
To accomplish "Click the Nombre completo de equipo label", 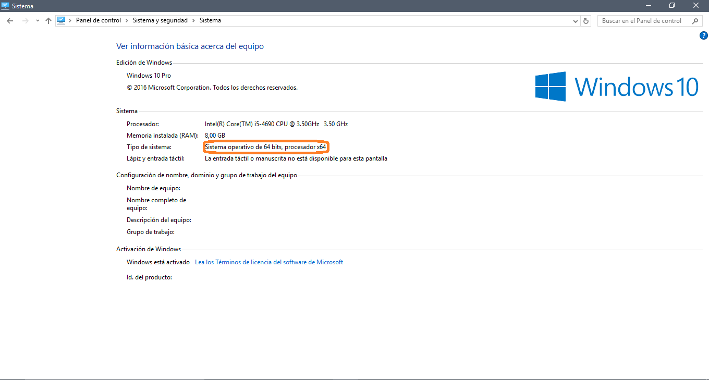I will point(156,204).
